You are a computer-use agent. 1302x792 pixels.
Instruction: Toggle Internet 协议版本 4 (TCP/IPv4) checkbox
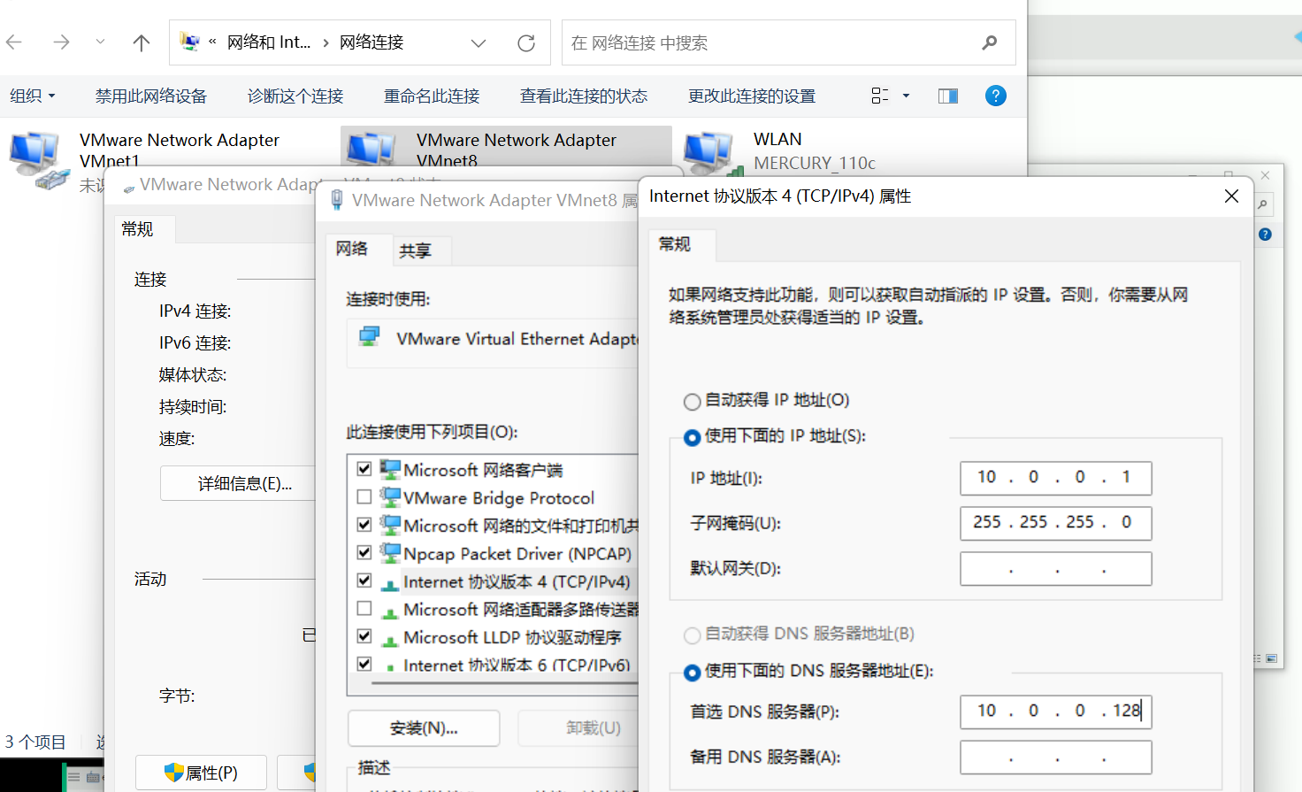pos(364,581)
